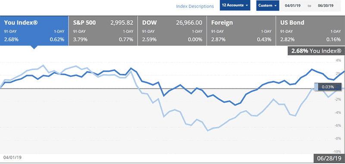This screenshot has width=345, height=164.
Task: Click the Custom dropdown caret icon
Action: coord(276,6)
